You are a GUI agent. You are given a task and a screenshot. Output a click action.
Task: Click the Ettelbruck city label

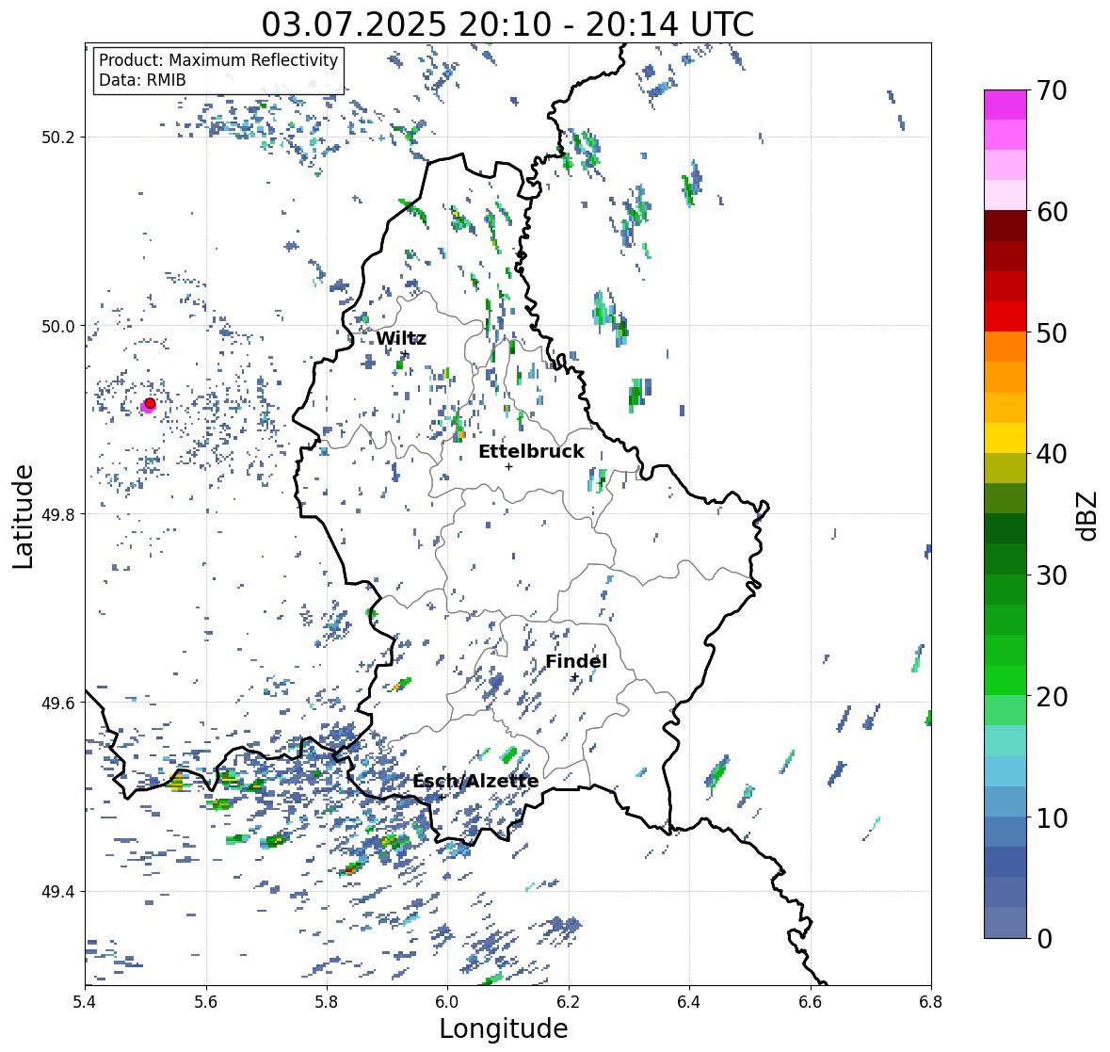click(532, 451)
